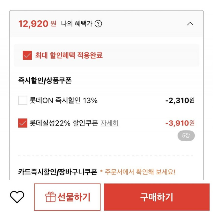Click the 즉시할인/상품쿠폰 section heading

coord(45,81)
